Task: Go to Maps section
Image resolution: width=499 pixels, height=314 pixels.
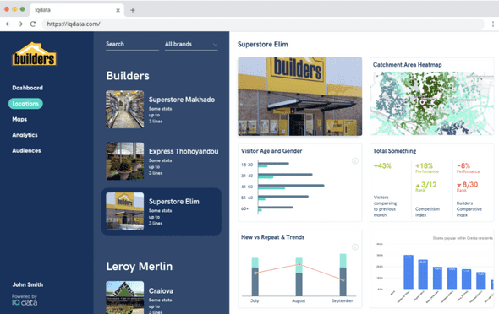Action: tap(19, 119)
